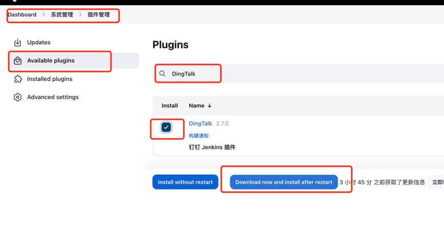Open the Updates section label

[39, 42]
